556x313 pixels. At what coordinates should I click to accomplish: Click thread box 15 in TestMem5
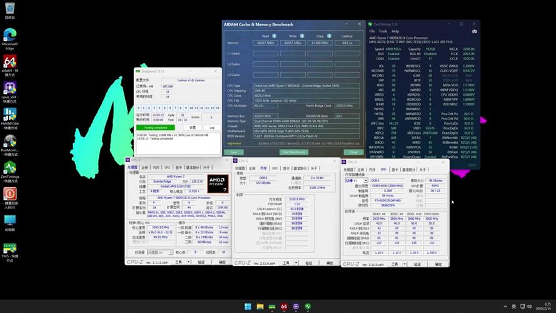218,108
